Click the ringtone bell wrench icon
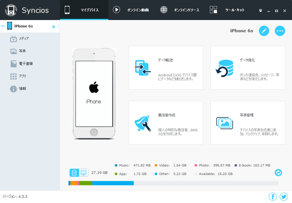This screenshot has width=292, height=203. (x=143, y=123)
